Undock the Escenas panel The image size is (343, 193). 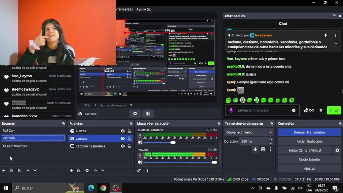pos(63,123)
